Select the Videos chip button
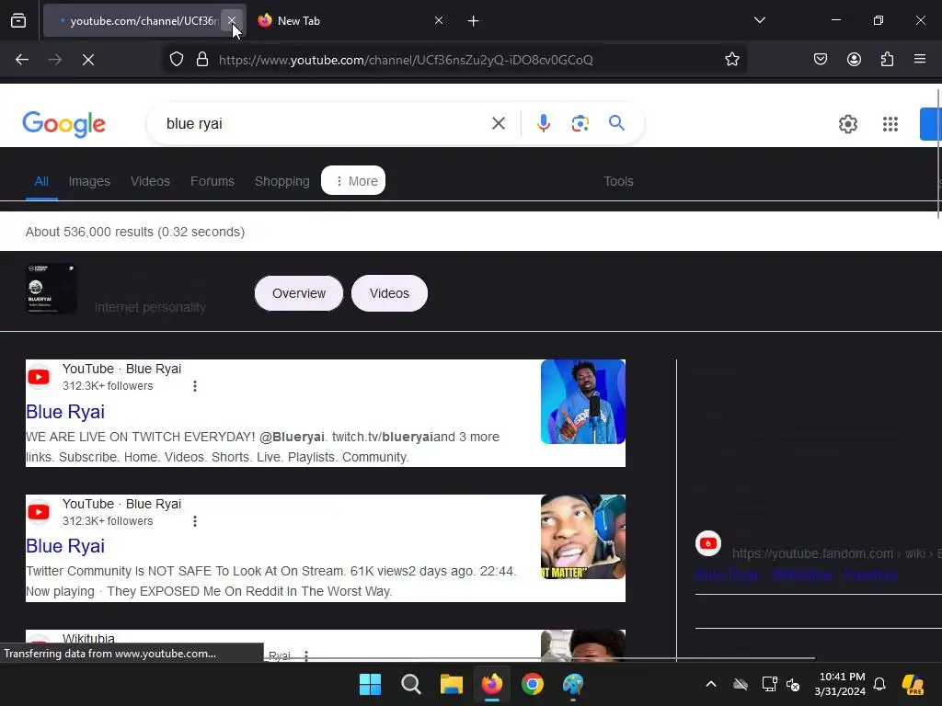Viewport: 942px width, 706px height. coord(389,293)
